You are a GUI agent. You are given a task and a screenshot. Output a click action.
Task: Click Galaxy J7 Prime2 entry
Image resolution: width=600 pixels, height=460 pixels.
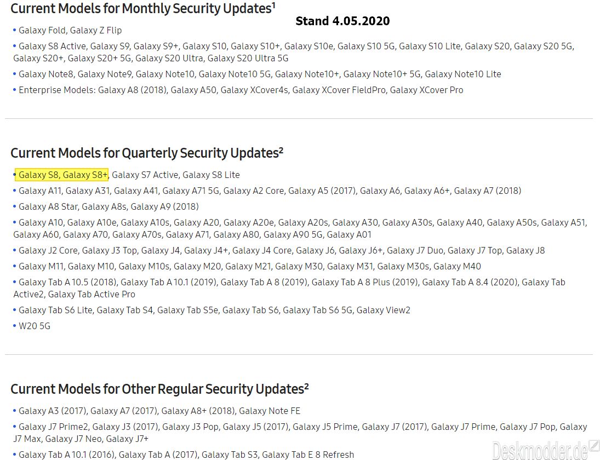coord(53,427)
